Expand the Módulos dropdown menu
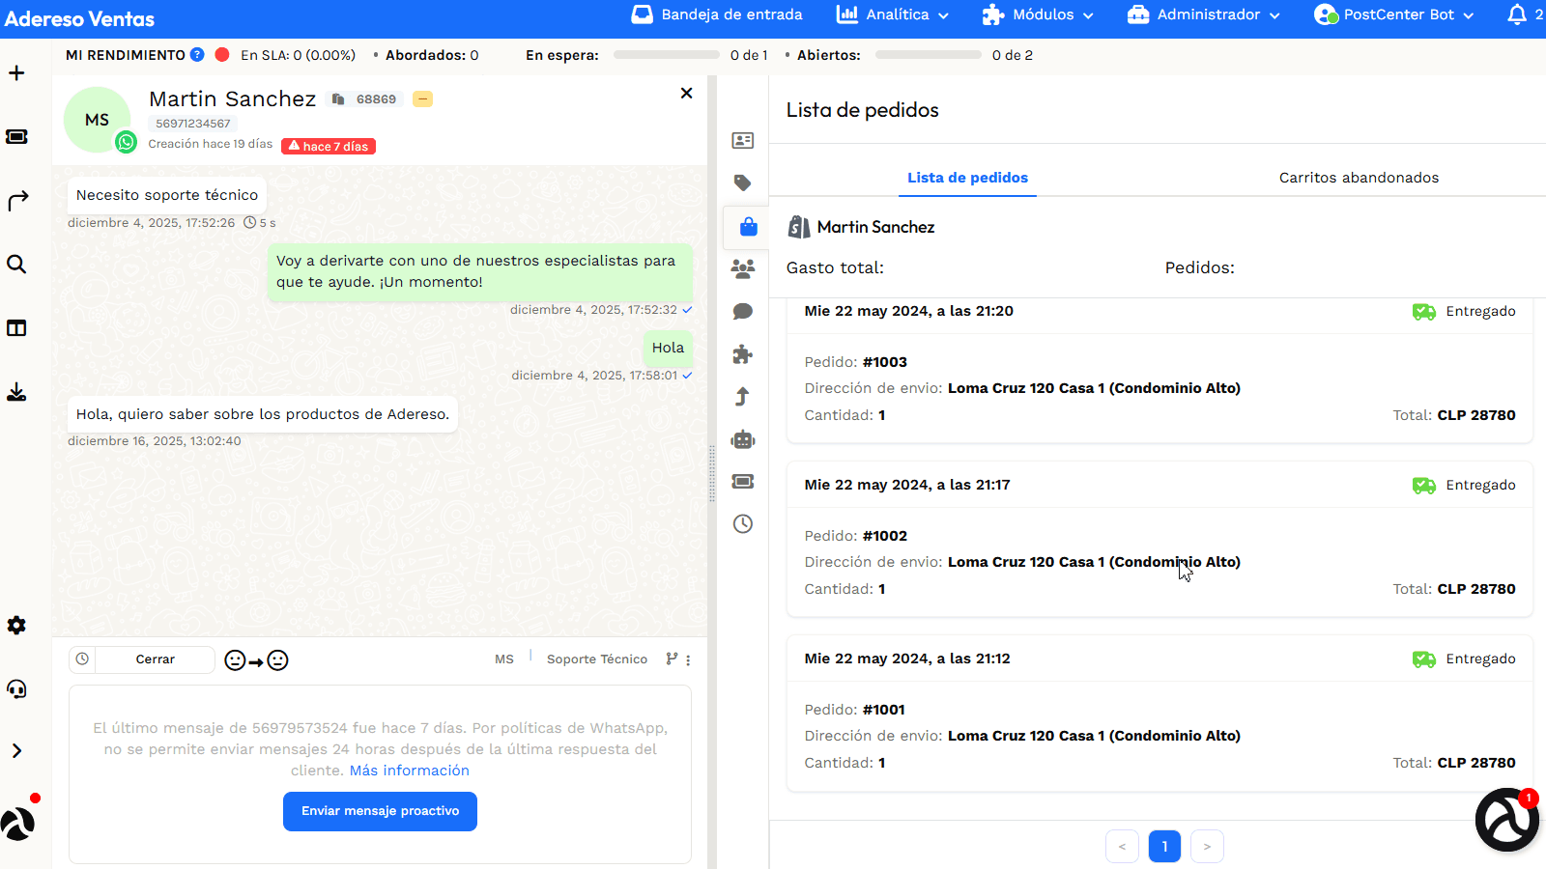This screenshot has width=1546, height=869. pos(1038,14)
